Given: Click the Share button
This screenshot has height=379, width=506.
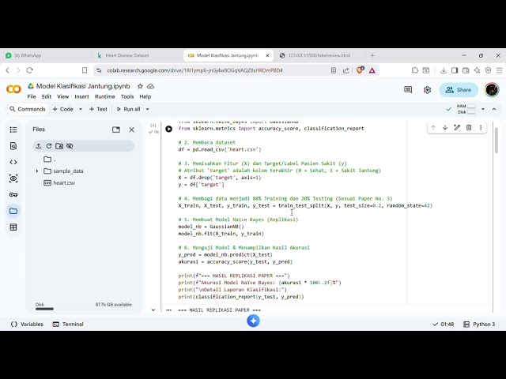Looking at the screenshot, I should pos(459,90).
